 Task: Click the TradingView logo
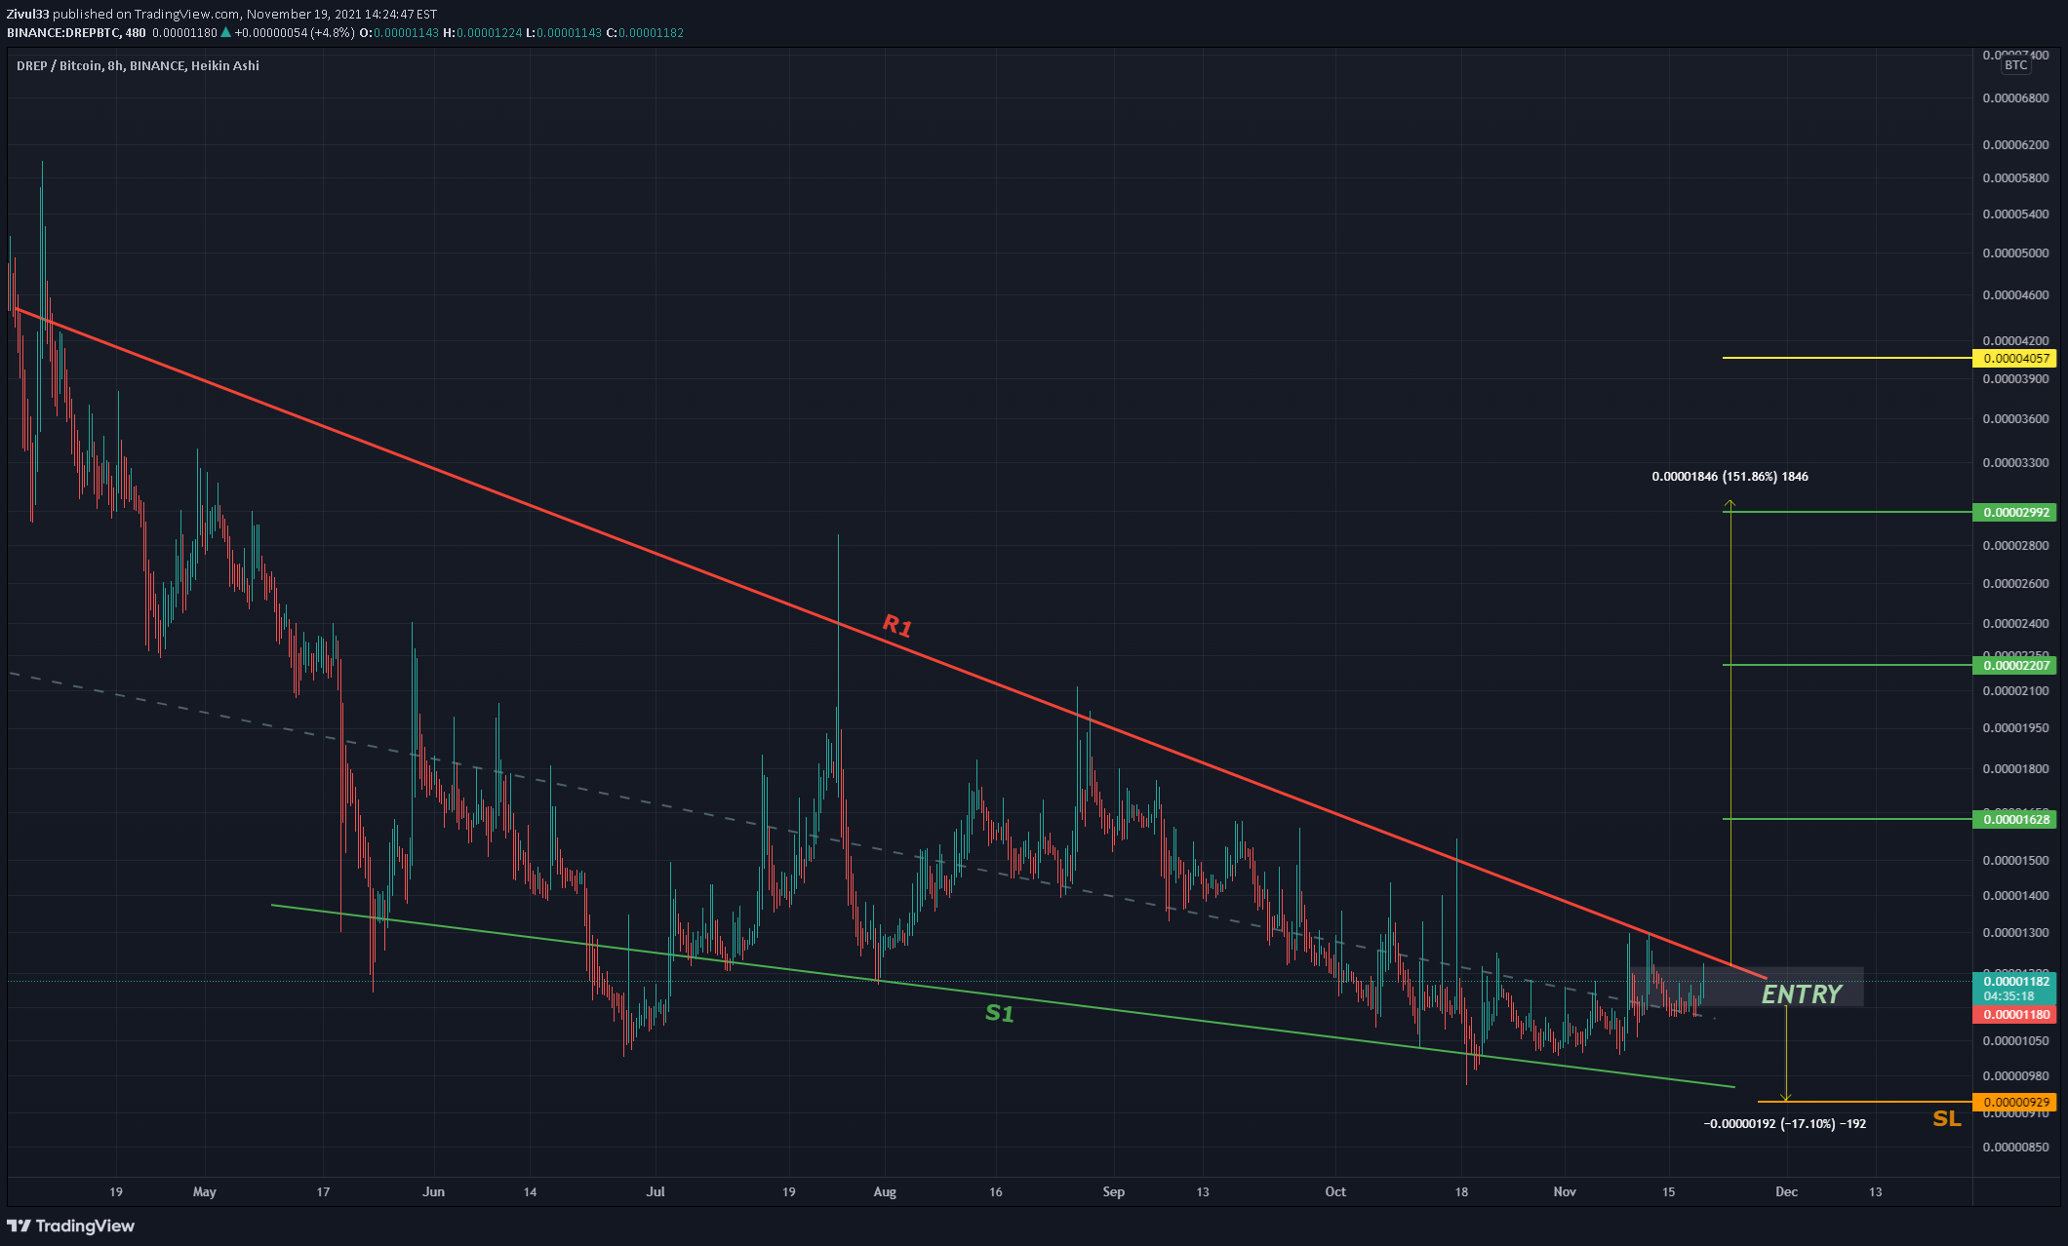tap(70, 1226)
